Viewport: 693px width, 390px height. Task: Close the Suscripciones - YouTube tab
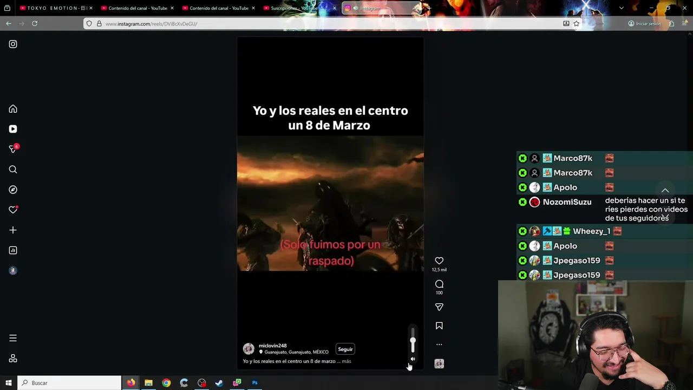tap(335, 8)
